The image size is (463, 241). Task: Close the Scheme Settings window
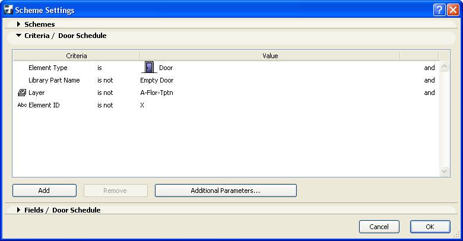[453, 9]
